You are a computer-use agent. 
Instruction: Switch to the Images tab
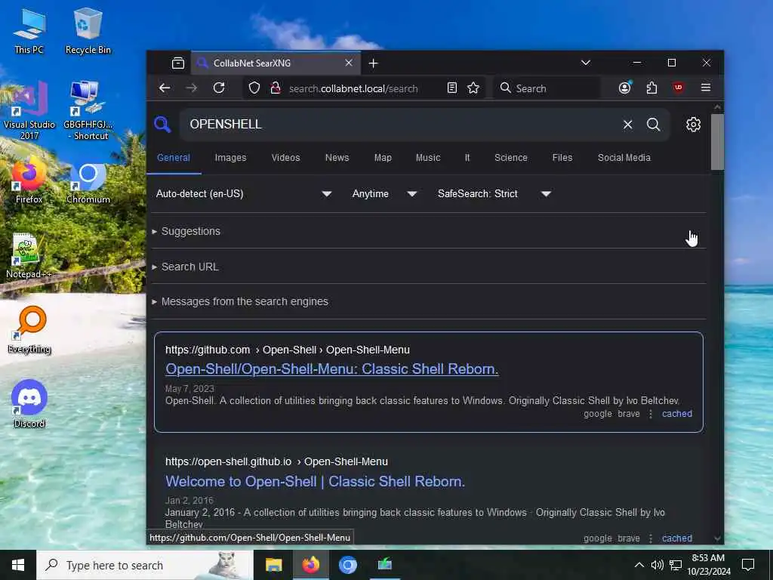230,158
